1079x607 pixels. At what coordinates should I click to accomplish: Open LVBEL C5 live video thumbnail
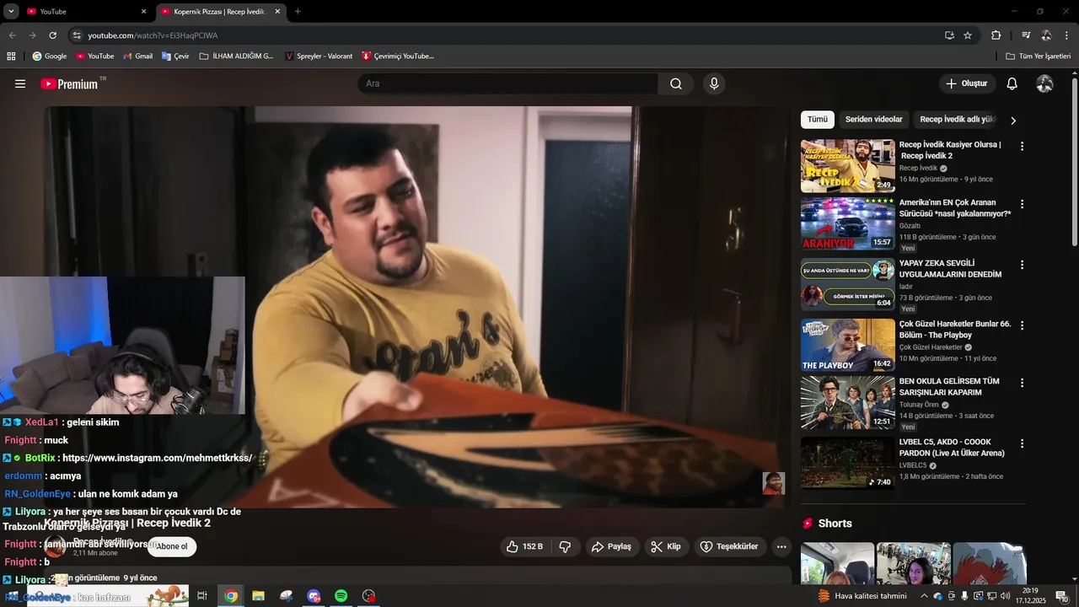tap(847, 464)
